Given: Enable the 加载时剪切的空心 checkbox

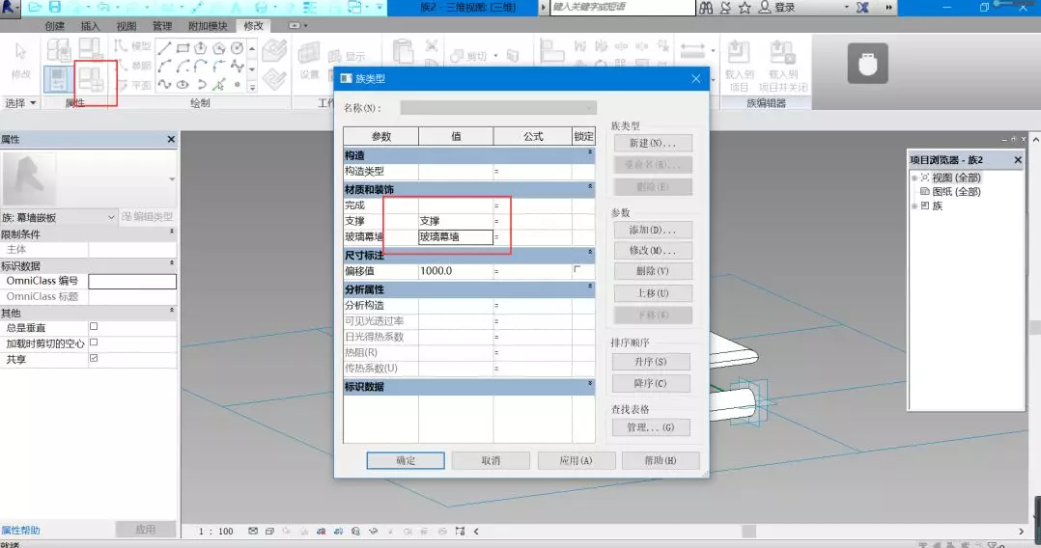Looking at the screenshot, I should [x=94, y=342].
